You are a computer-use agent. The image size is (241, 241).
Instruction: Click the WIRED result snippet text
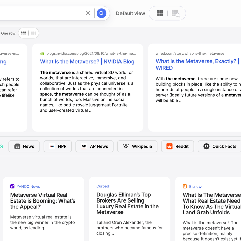(198, 90)
